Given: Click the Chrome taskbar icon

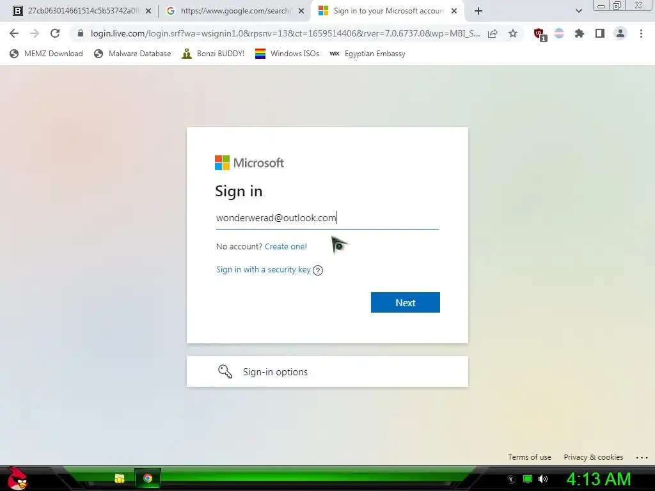Looking at the screenshot, I should [x=148, y=478].
